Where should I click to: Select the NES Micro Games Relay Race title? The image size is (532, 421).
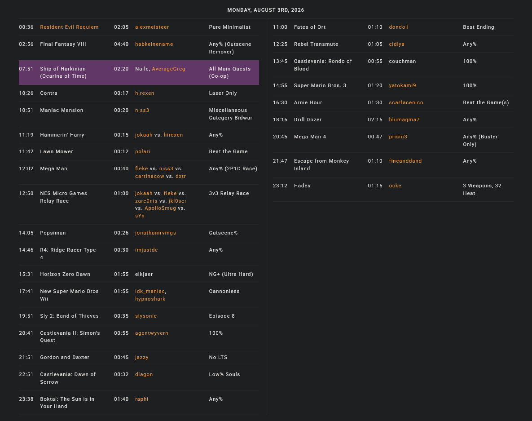click(x=63, y=197)
